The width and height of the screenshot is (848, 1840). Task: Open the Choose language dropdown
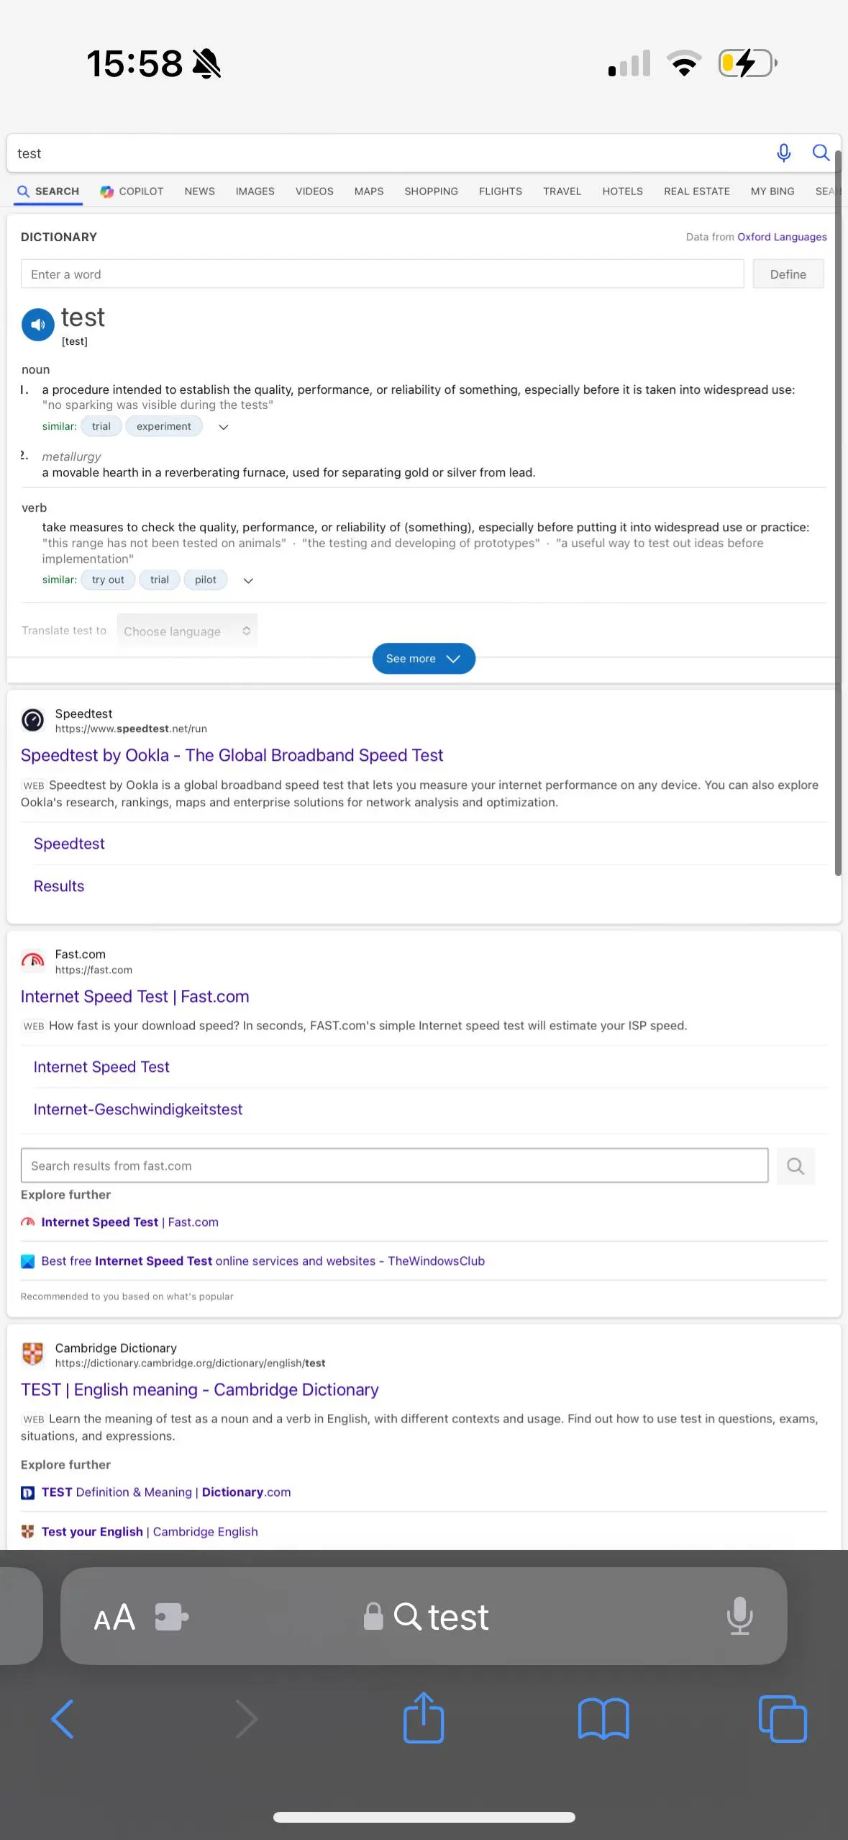coord(186,631)
